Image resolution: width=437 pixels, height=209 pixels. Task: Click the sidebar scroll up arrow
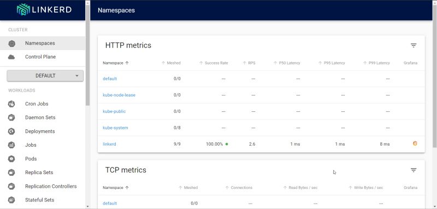tap(87, 3)
